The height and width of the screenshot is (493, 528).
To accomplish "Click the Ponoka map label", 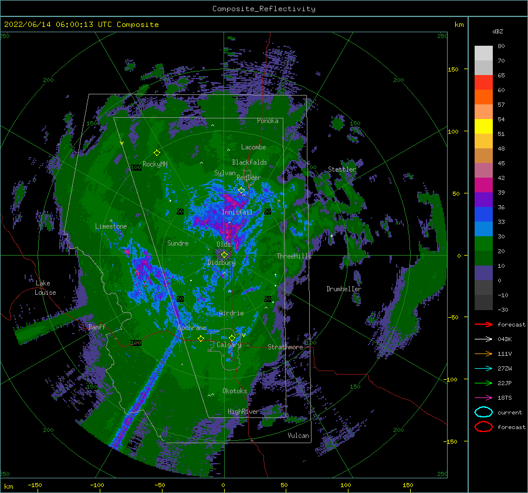I will [268, 121].
